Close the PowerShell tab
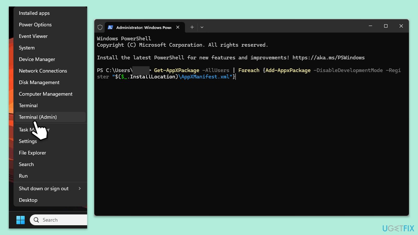This screenshot has height=235, width=418. pos(178,27)
